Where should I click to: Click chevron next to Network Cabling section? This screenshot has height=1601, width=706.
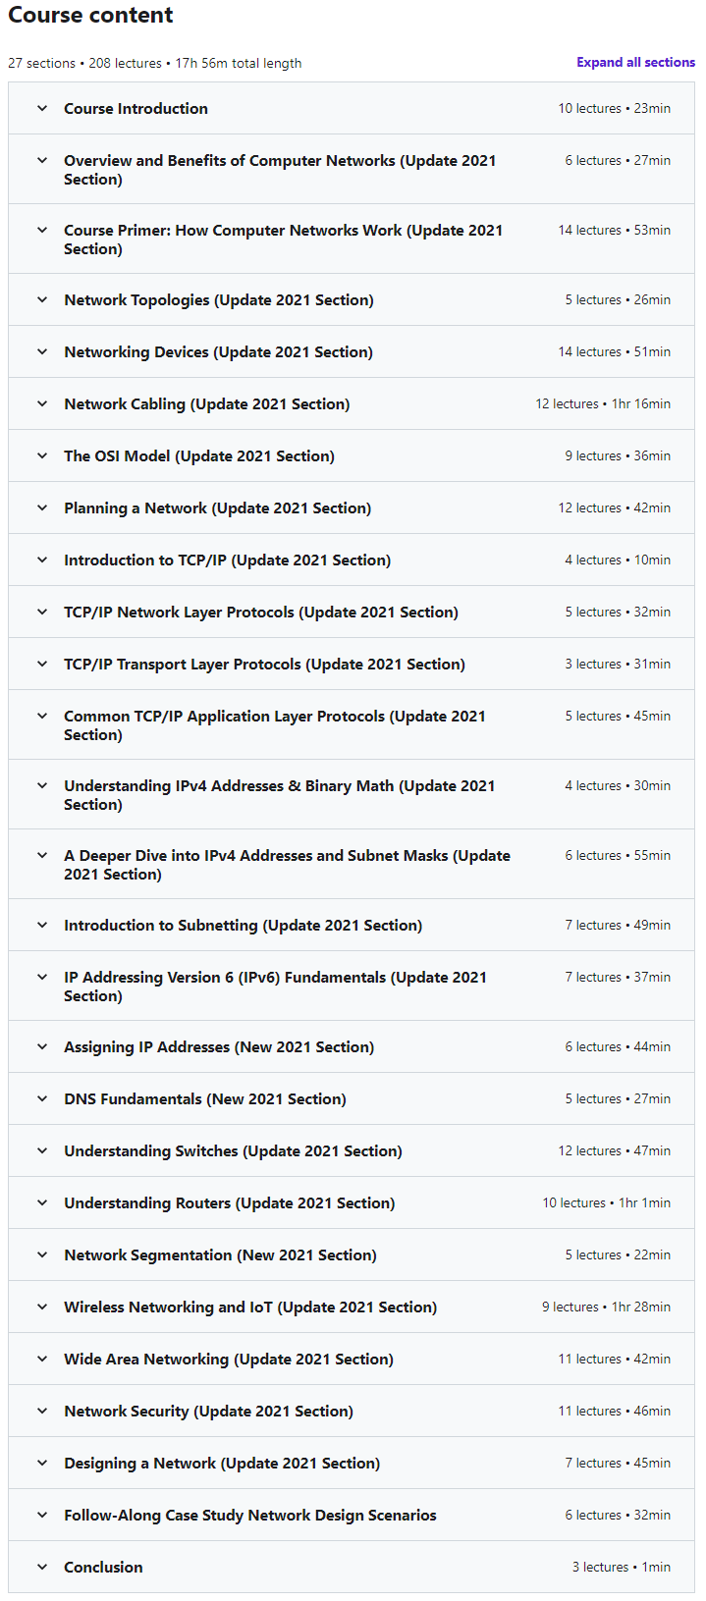pos(42,404)
